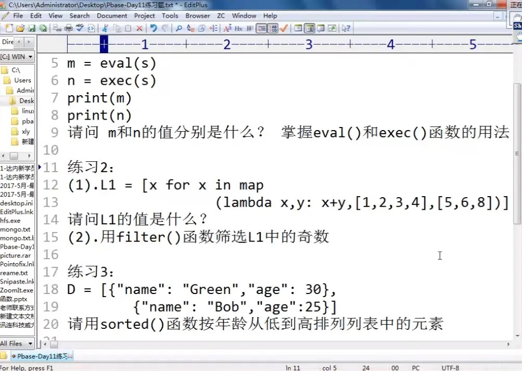Open the Tools menu
The width and height of the screenshot is (522, 371).
(170, 16)
